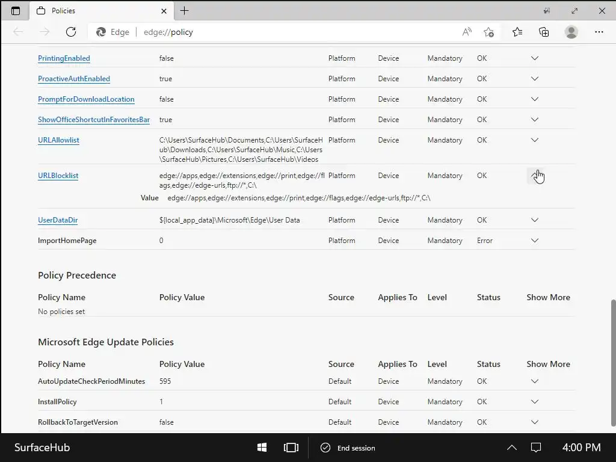Viewport: 616px width, 462px height.
Task: Open the Windows Start button
Action: pos(262,448)
